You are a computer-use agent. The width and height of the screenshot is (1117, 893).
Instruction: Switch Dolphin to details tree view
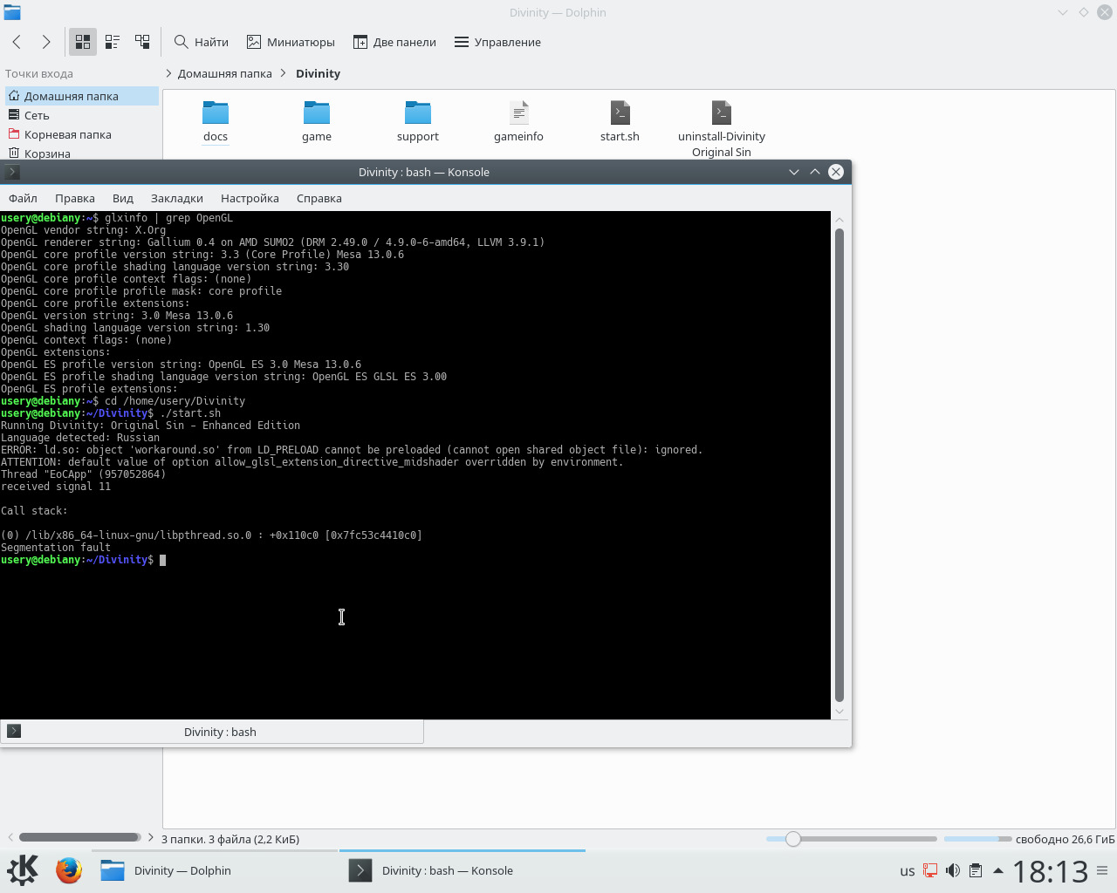142,42
